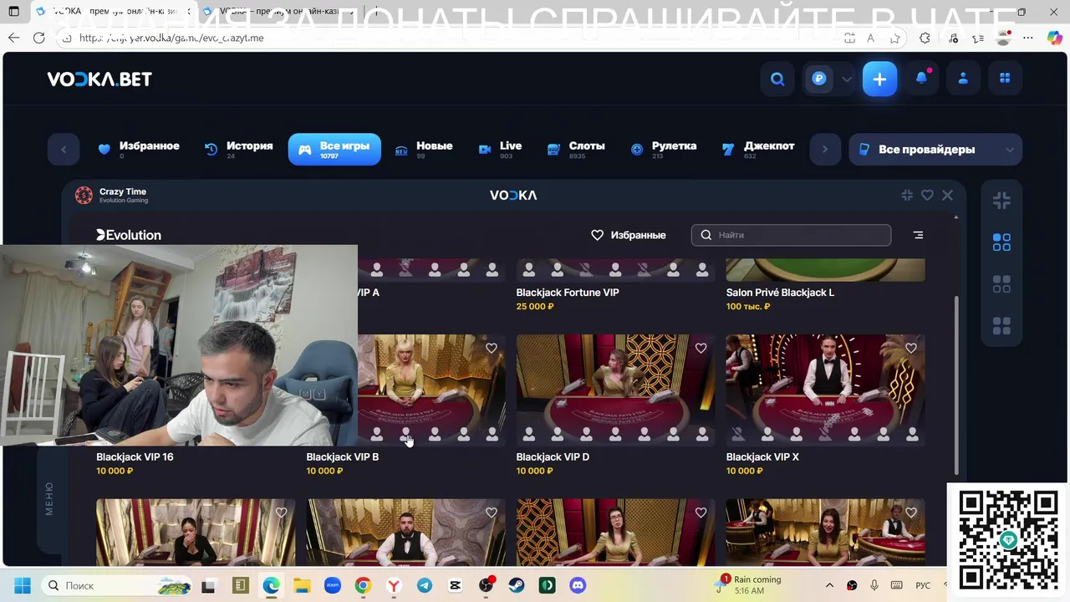Image resolution: width=1070 pixels, height=602 pixels.
Task: Select the bottom grid layout icon
Action: (x=1001, y=325)
